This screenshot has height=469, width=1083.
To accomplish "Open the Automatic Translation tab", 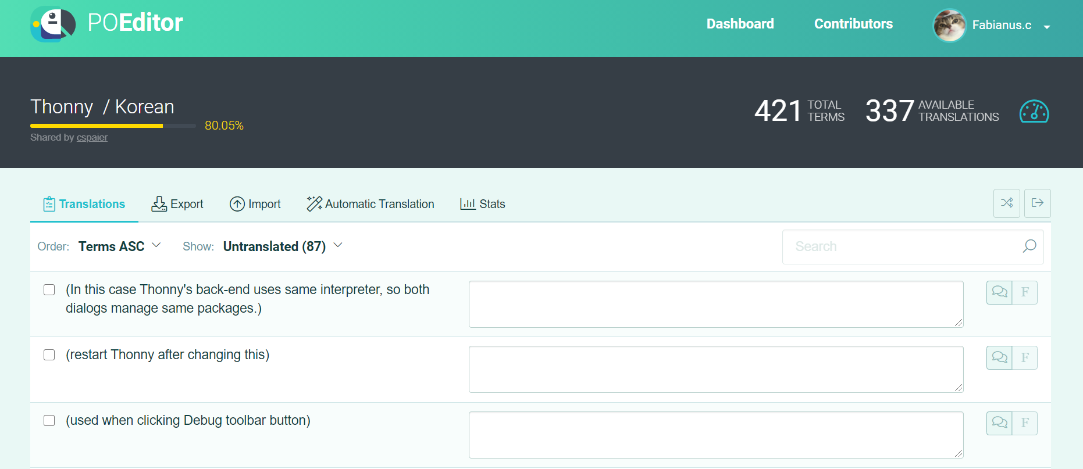I will pyautogui.click(x=370, y=204).
